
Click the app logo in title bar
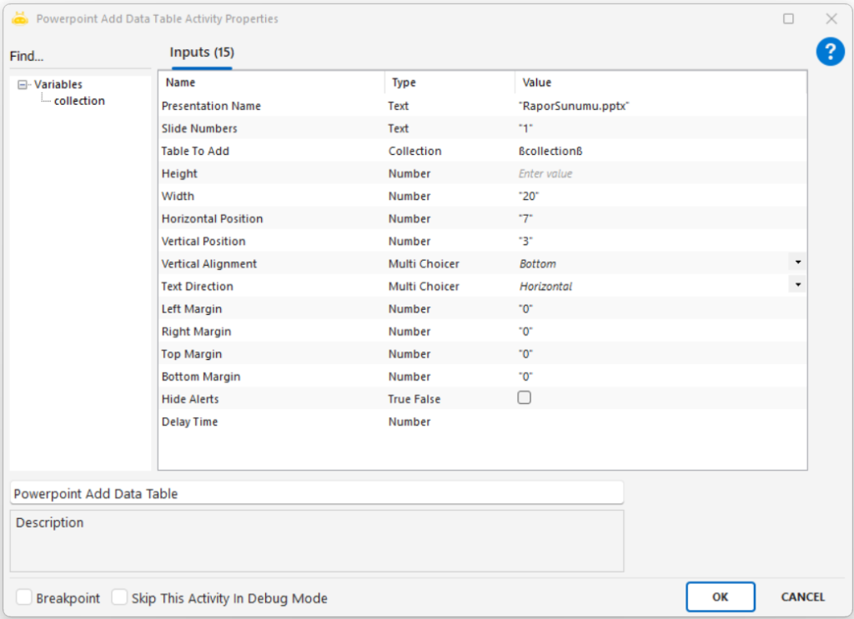click(x=20, y=18)
